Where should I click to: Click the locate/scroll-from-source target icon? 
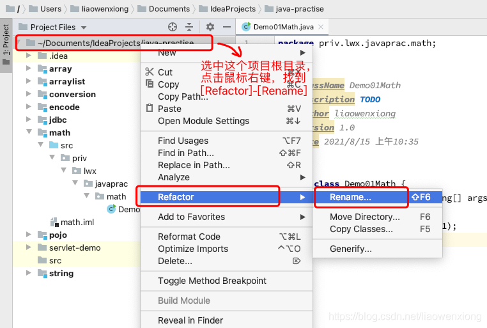[173, 27]
